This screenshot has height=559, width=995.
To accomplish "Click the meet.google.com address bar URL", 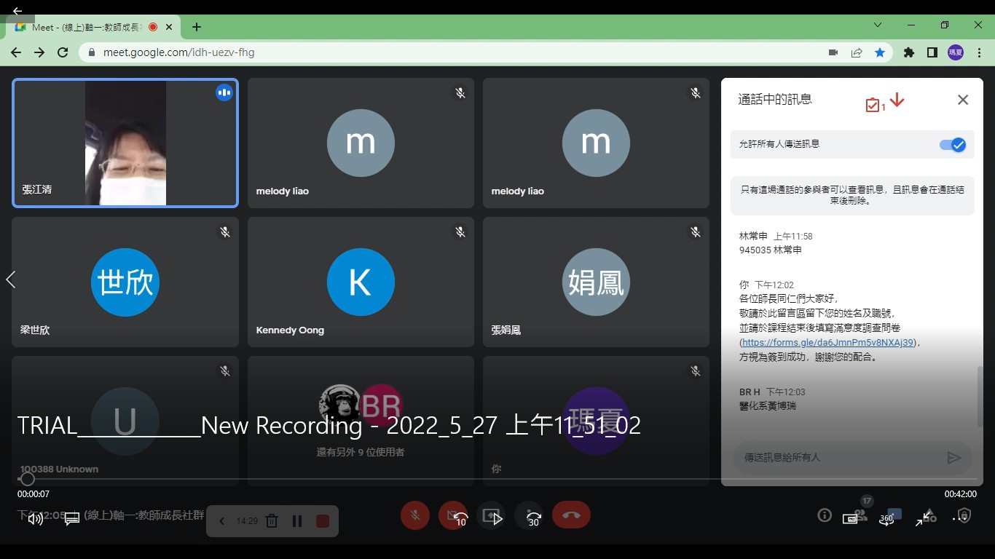I will click(178, 52).
